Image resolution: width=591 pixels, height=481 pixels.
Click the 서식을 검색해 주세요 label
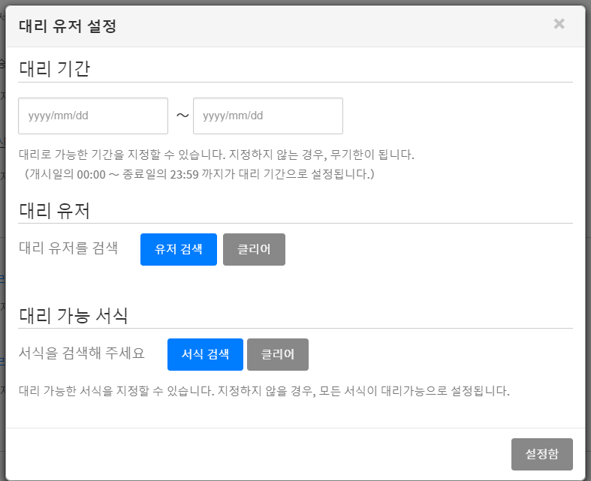click(x=82, y=353)
